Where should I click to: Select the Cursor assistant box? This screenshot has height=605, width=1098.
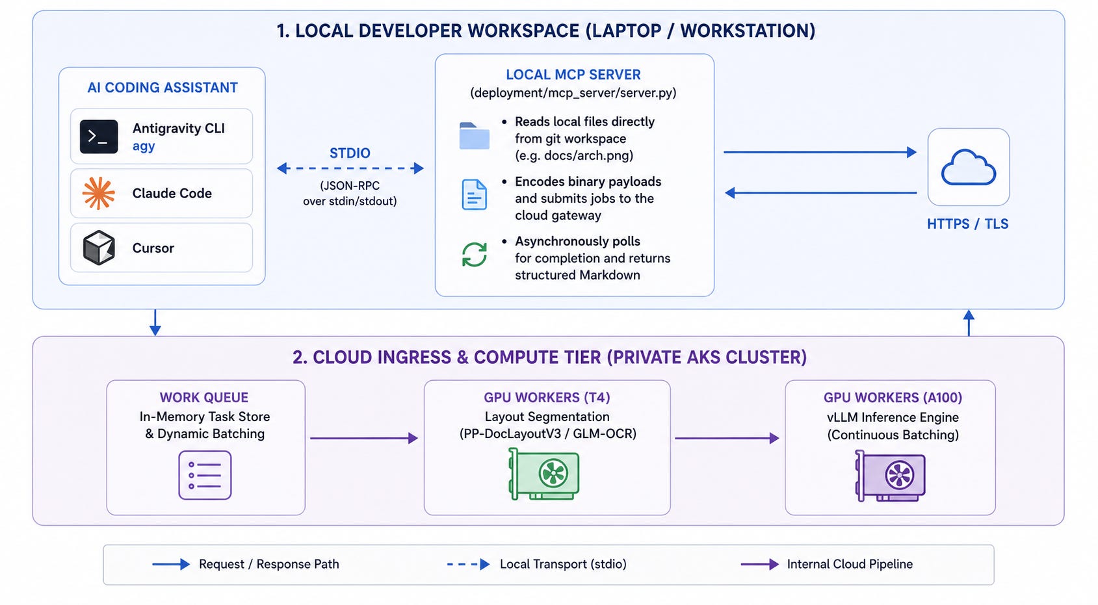point(161,248)
